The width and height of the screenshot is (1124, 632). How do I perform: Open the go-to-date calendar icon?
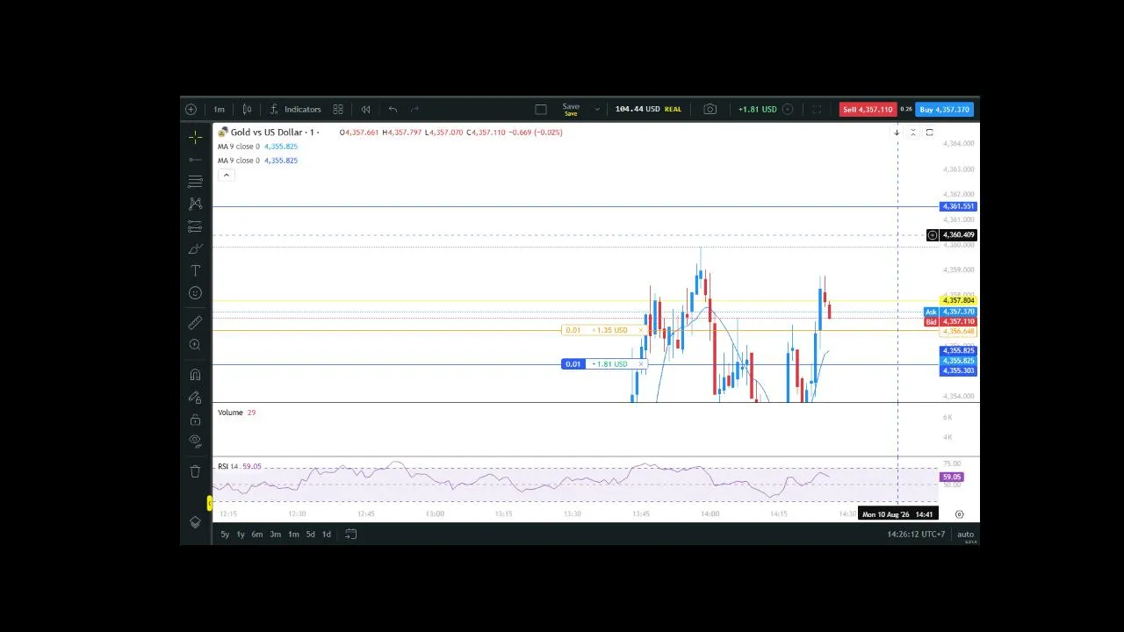coord(350,534)
